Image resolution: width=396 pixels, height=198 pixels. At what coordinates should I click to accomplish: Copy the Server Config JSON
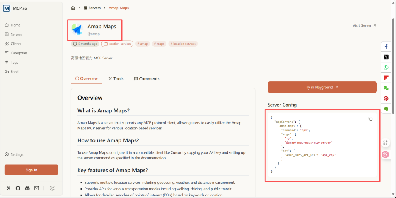click(x=370, y=119)
